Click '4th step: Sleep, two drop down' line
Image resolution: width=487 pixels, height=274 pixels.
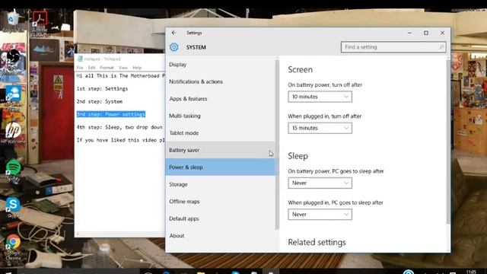(x=119, y=127)
